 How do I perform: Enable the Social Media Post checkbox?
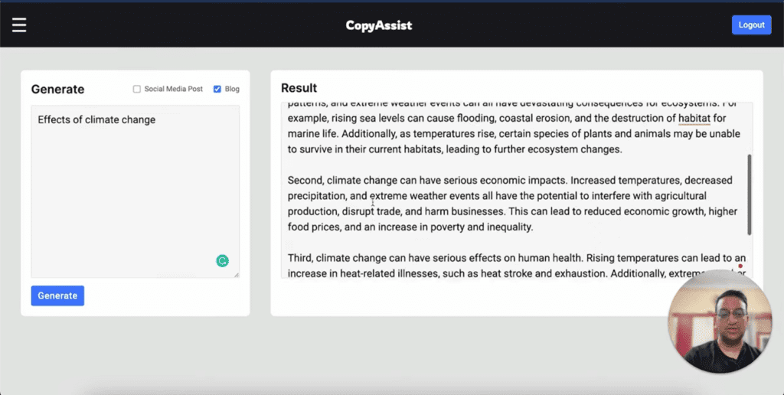137,89
